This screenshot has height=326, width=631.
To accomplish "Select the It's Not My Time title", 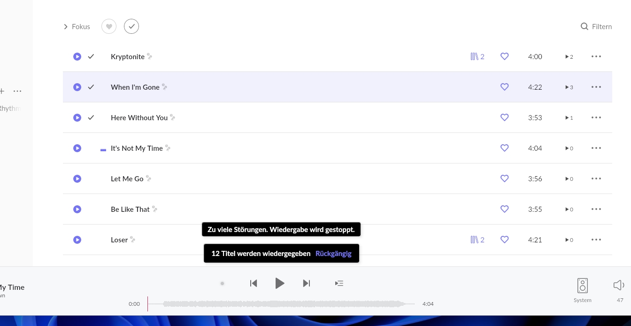I will click(137, 148).
